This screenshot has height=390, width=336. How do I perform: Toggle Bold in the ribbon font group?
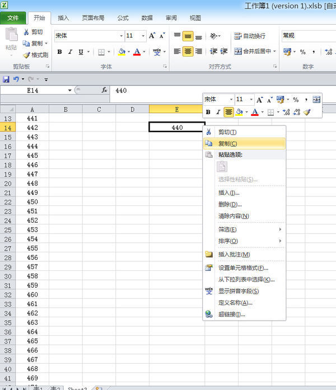[x=59, y=52]
